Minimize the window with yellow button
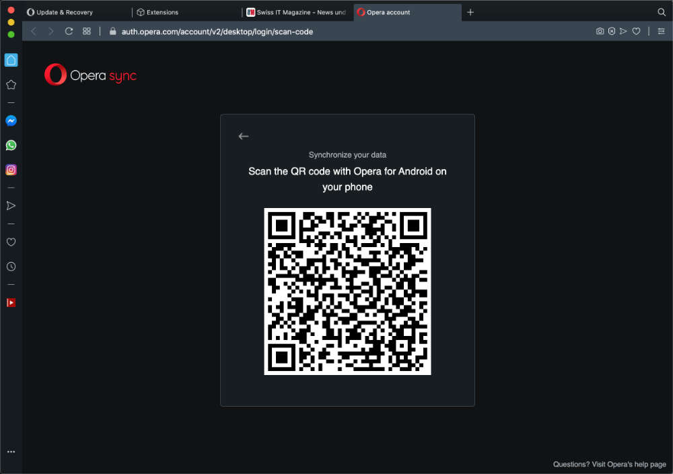 (x=11, y=22)
